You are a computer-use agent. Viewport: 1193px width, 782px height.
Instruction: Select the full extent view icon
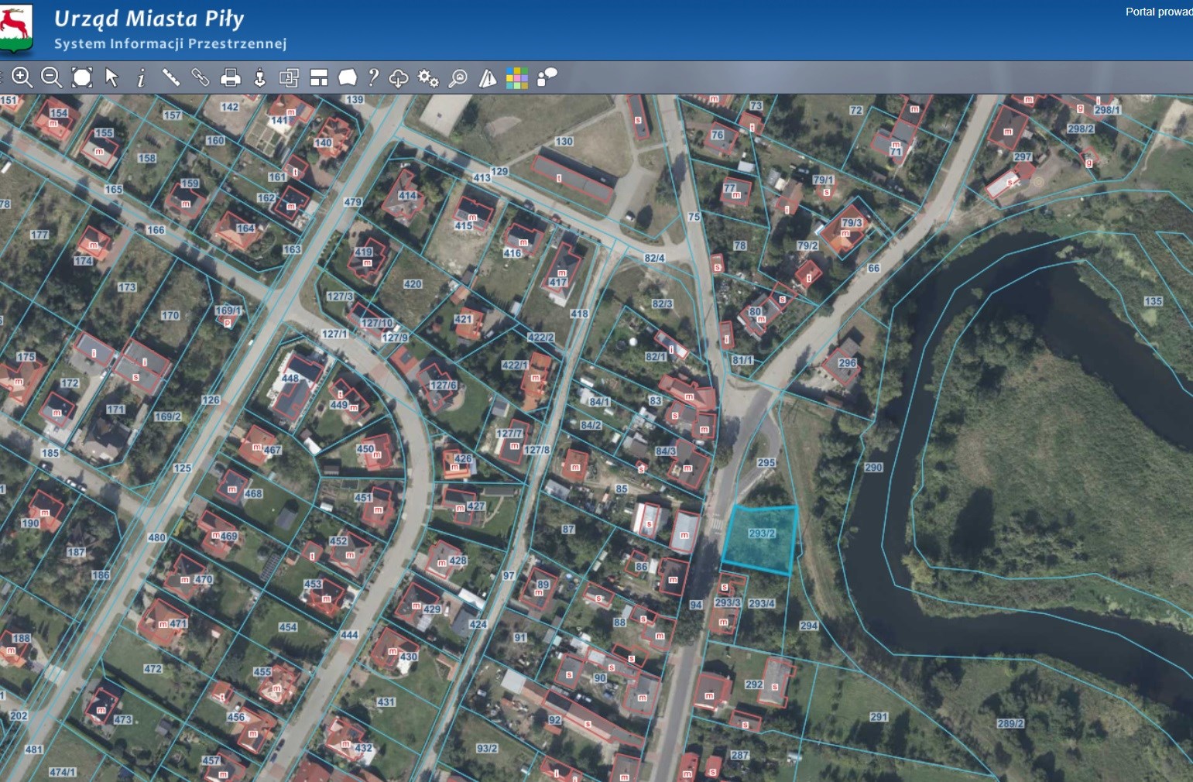(82, 77)
